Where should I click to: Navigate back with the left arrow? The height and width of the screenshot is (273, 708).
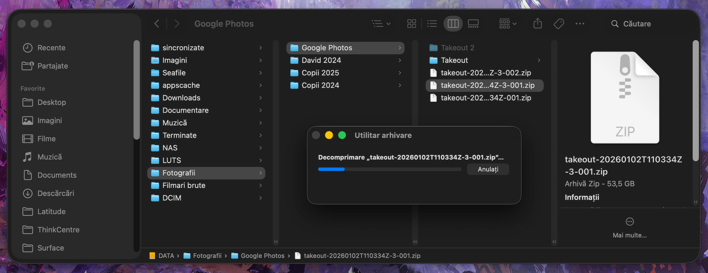[157, 24]
